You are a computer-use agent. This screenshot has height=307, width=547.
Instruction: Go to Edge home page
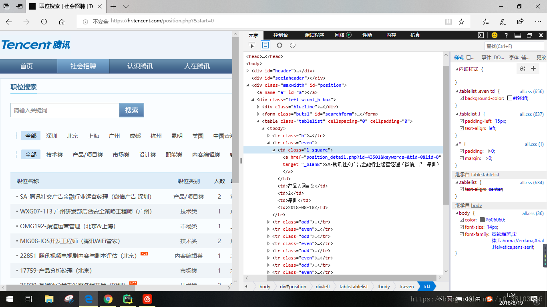[x=62, y=22]
